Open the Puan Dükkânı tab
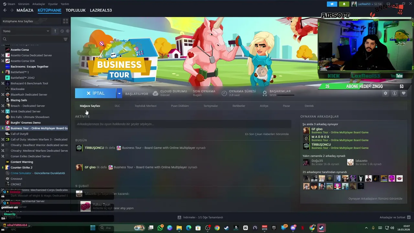The image size is (414, 233). [180, 106]
